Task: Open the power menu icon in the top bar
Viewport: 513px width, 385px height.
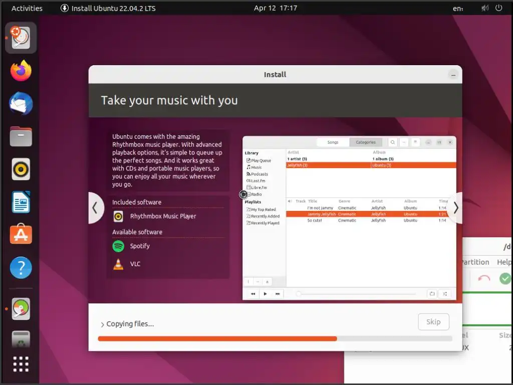Action: (x=498, y=8)
